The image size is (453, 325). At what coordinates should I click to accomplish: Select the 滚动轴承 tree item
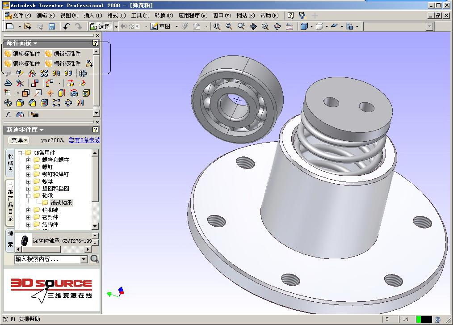[x=61, y=203]
